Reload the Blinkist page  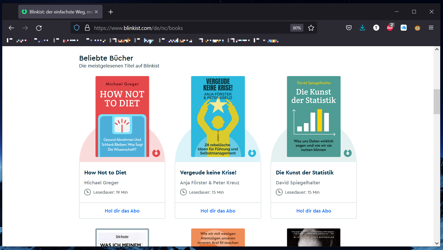[x=39, y=28]
